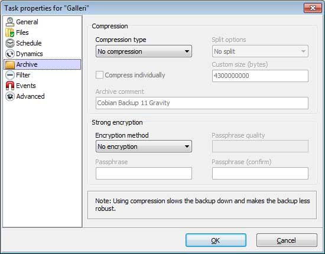Open the Advanced gear icon
The width and height of the screenshot is (325, 254).
(10, 96)
